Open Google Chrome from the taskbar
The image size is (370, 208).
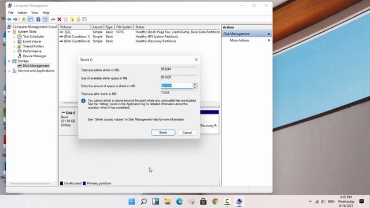pyautogui.click(x=215, y=202)
